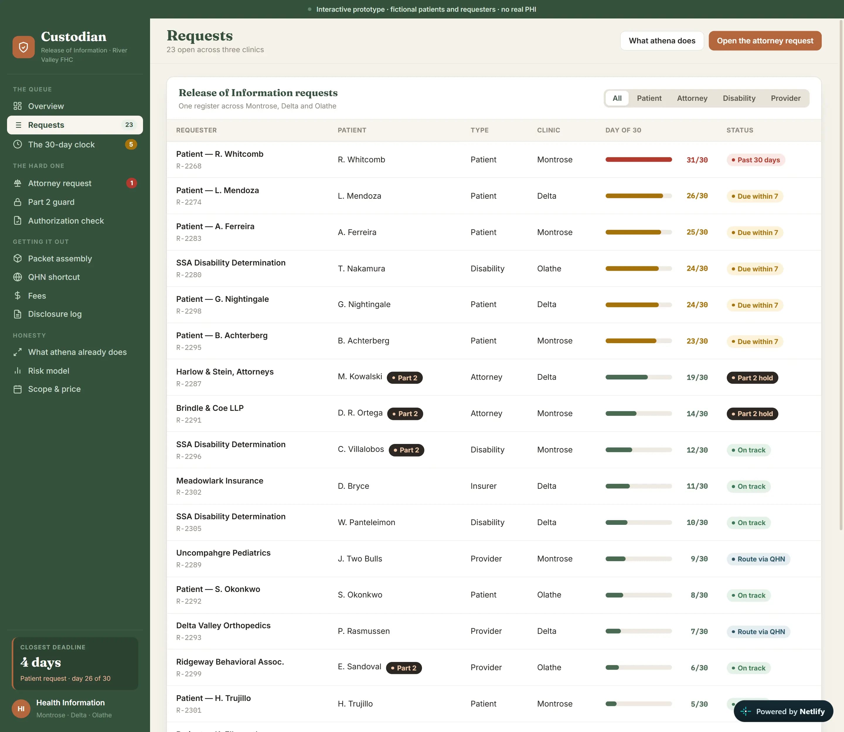The width and height of the screenshot is (844, 732).
Task: Click What athena does button
Action: point(662,41)
